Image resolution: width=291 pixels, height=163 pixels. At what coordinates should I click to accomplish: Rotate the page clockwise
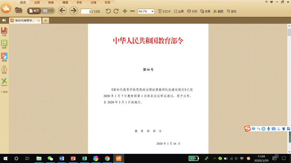pyautogui.click(x=116, y=11)
